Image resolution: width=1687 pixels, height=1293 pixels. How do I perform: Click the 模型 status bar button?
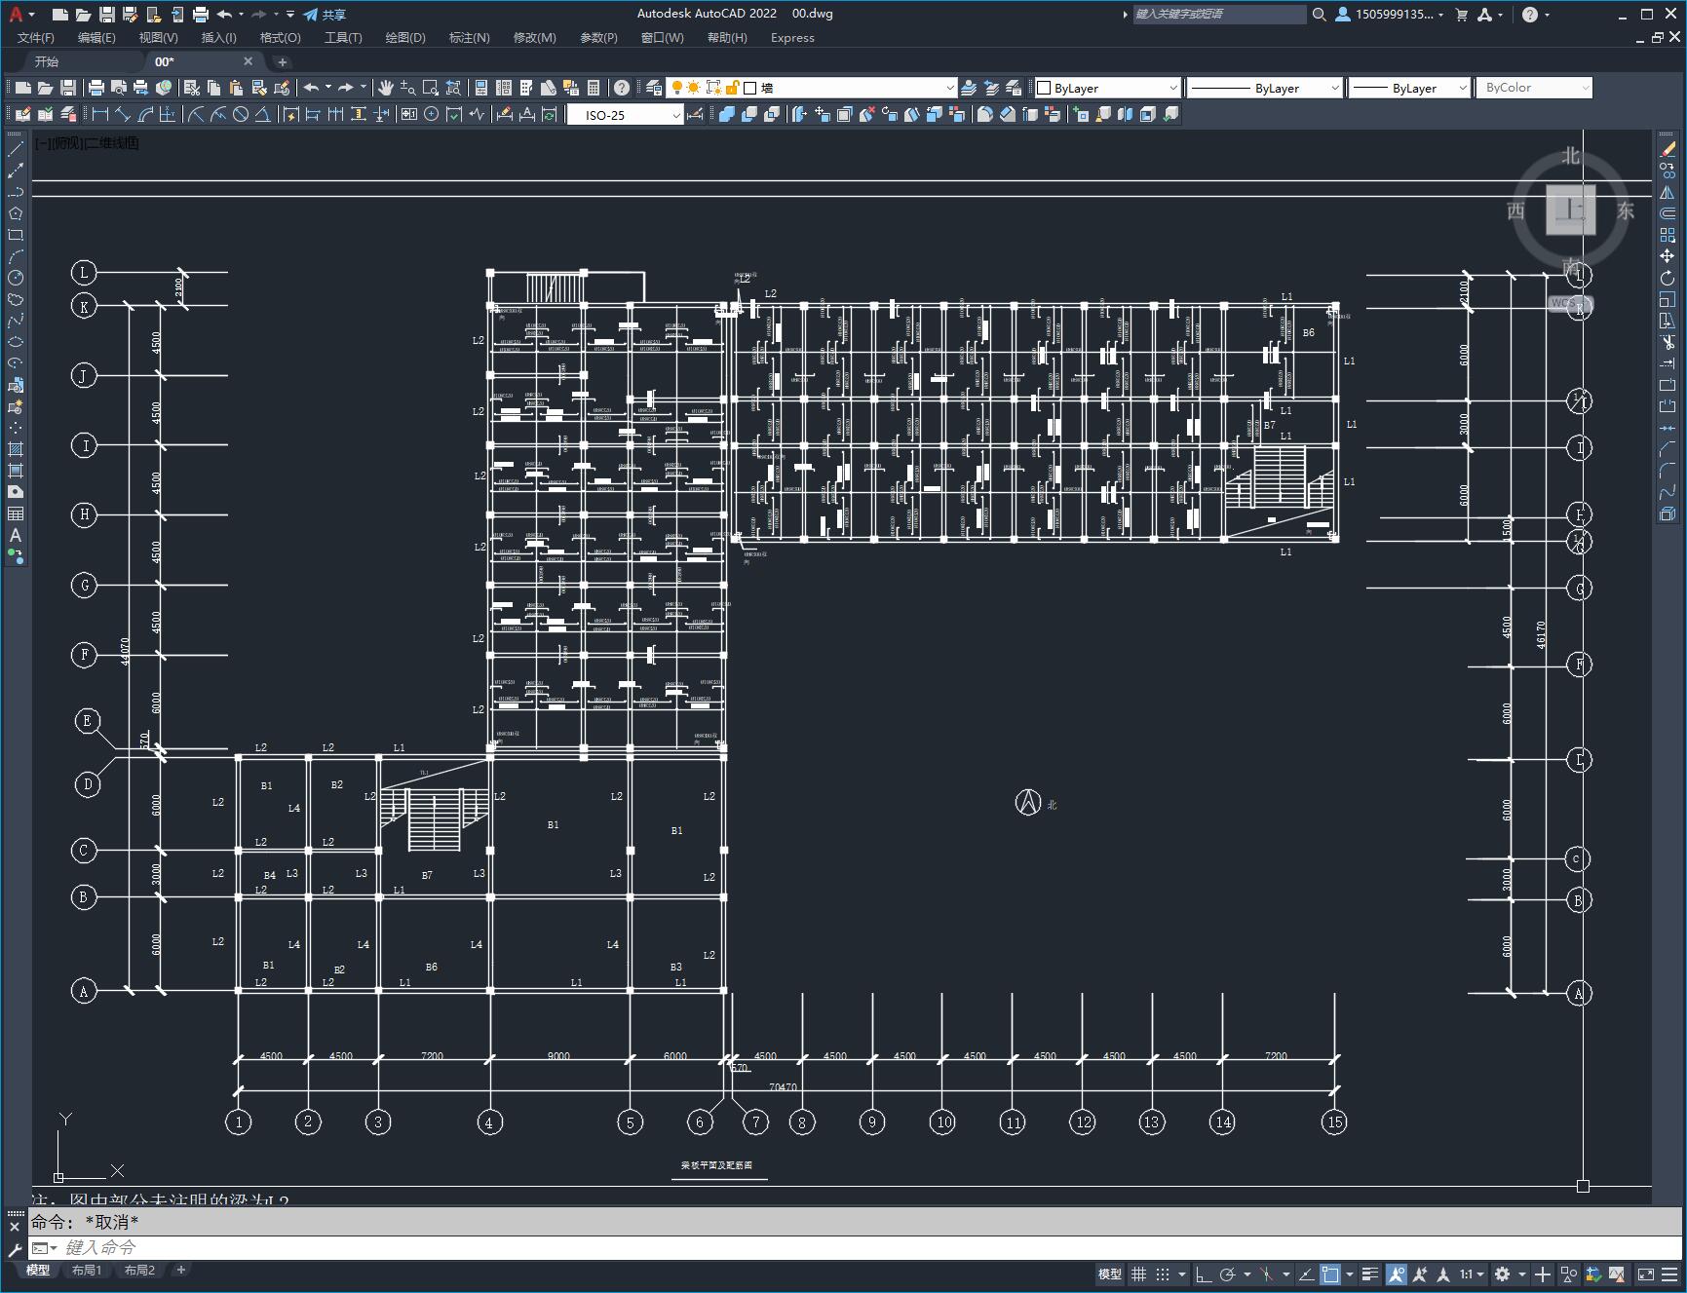click(x=1109, y=1274)
